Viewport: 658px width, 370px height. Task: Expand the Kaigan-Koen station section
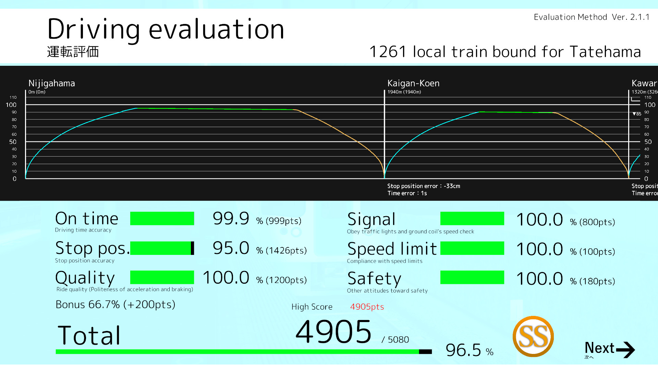pos(413,83)
